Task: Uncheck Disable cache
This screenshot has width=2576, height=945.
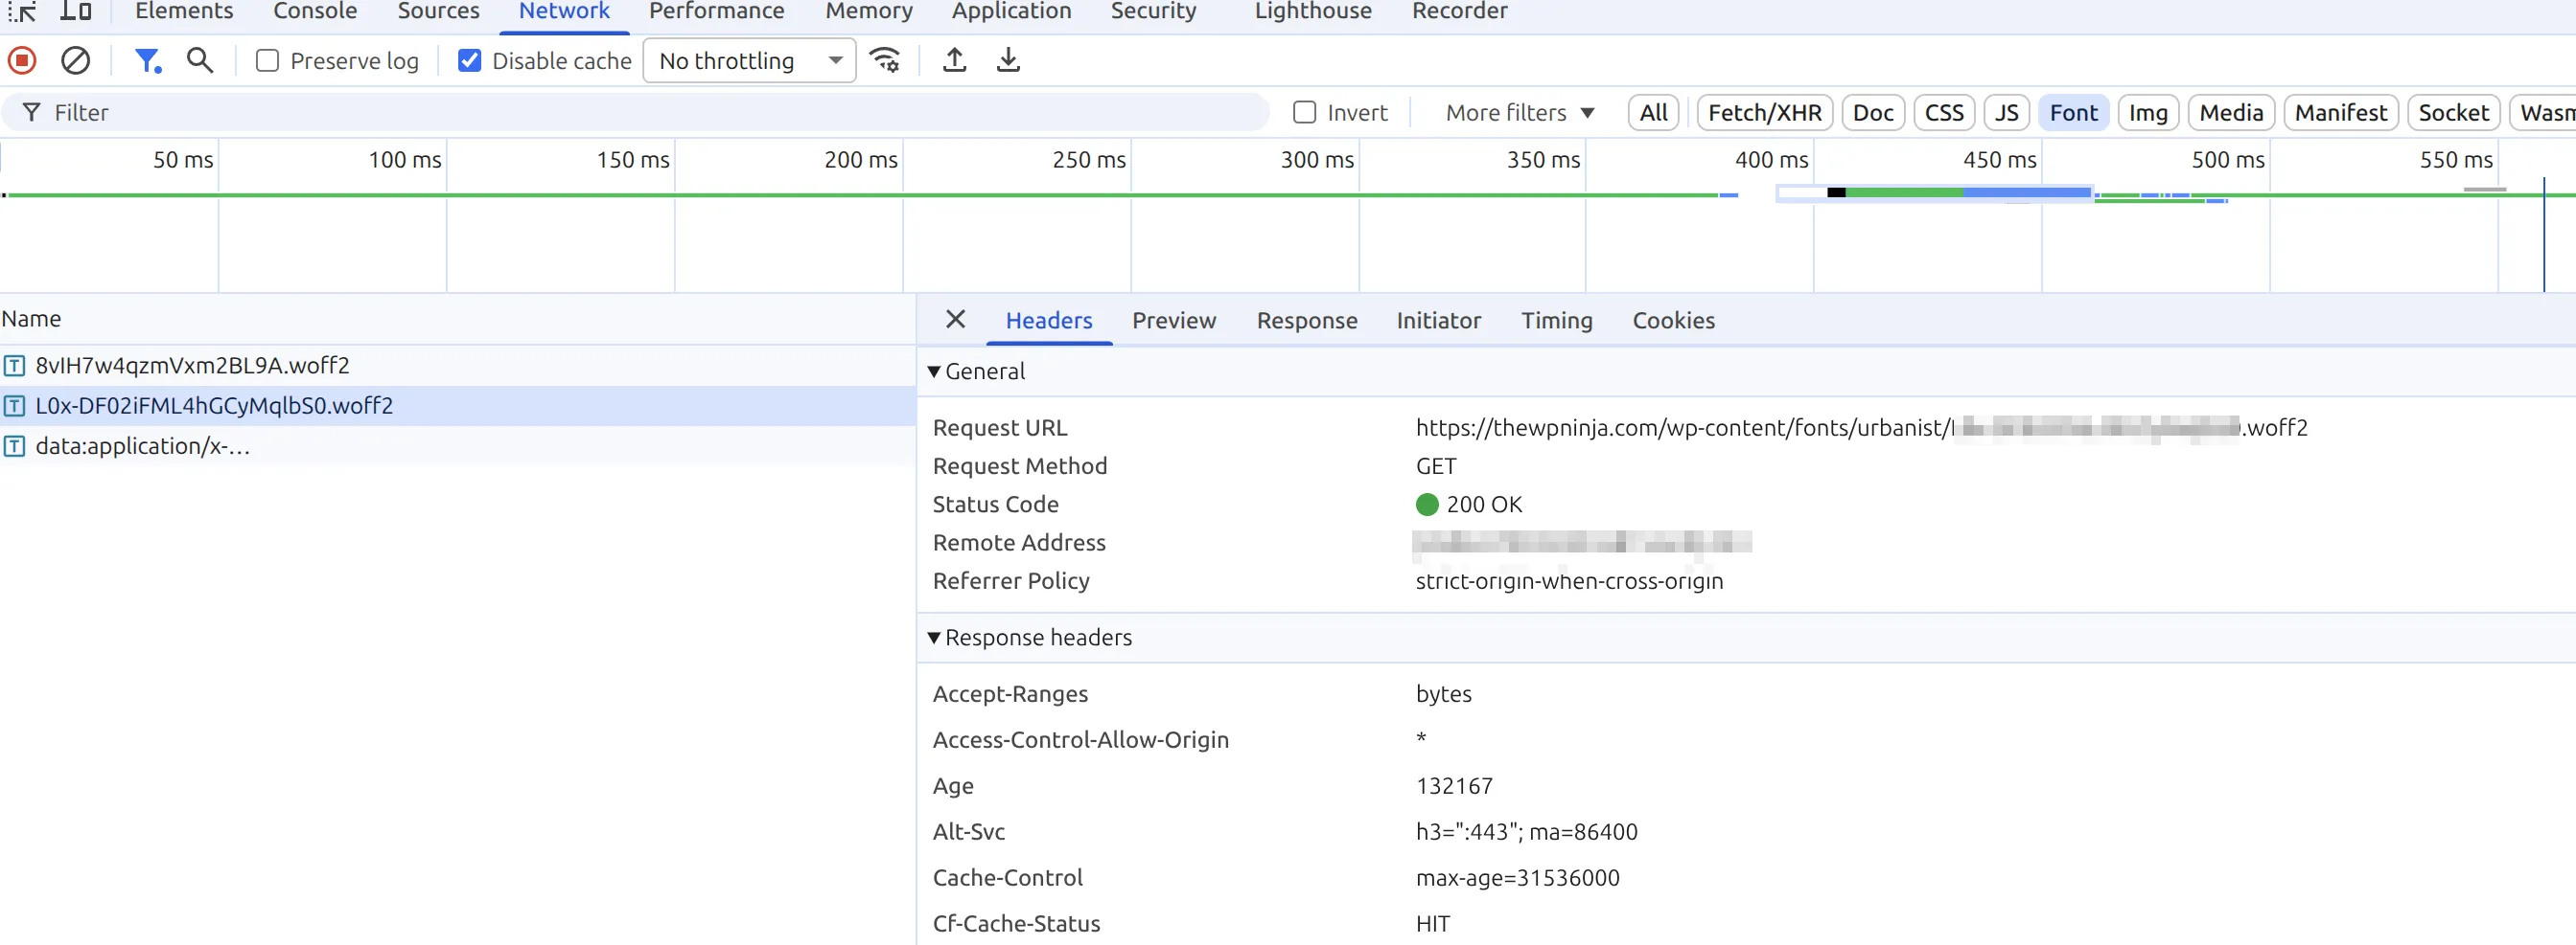Action: 470,60
